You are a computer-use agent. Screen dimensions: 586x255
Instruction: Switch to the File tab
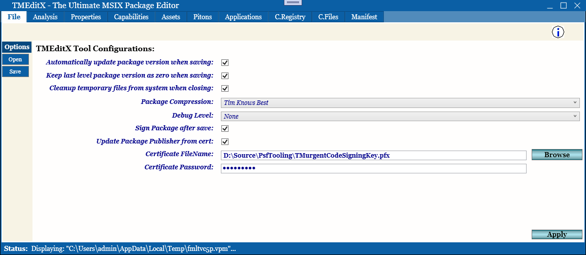tap(14, 17)
